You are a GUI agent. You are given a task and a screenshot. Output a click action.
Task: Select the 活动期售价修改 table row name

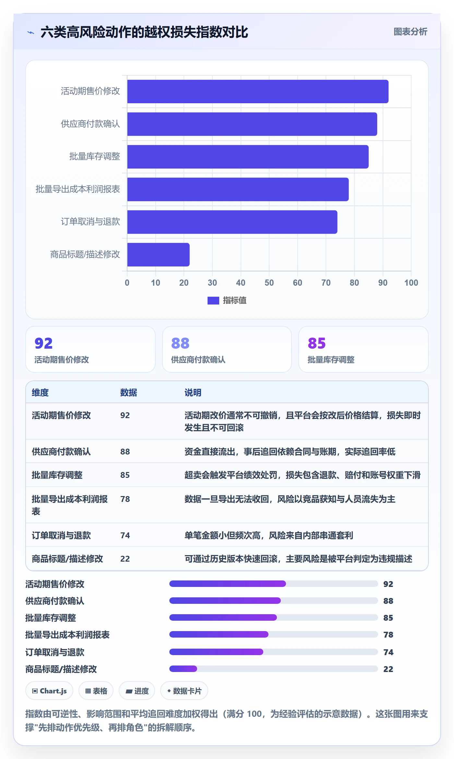61,415
